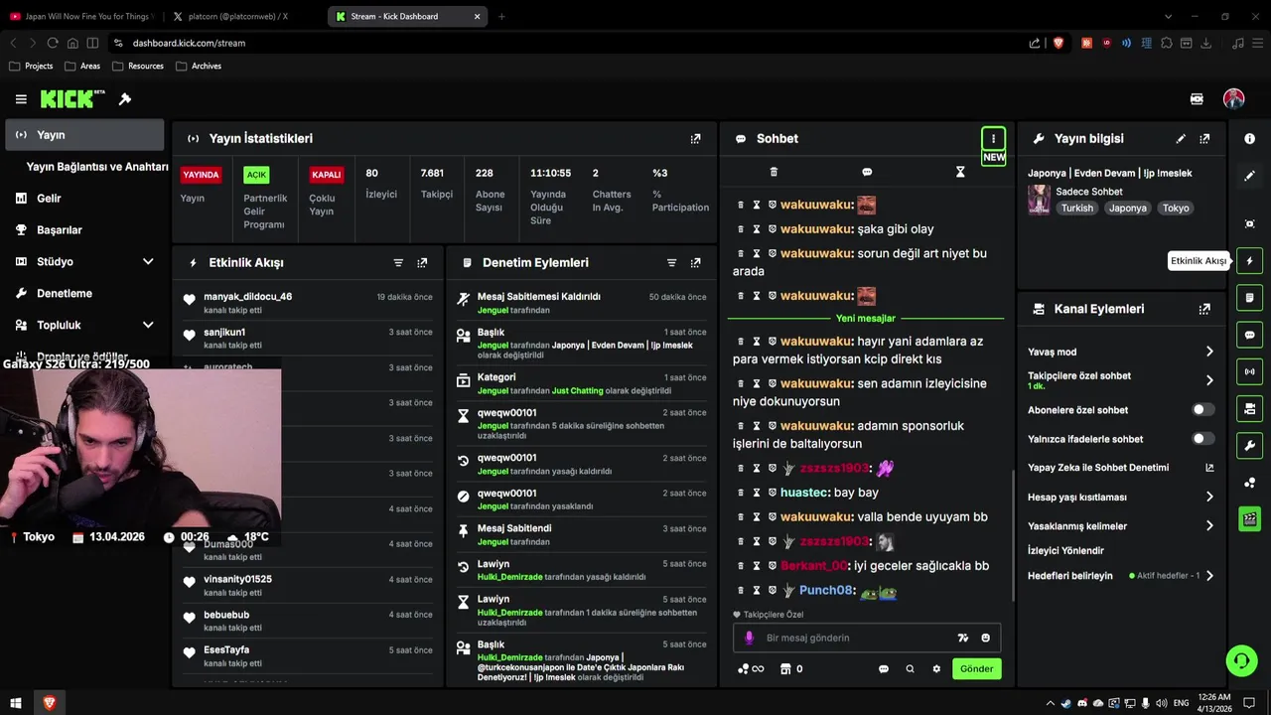Open the emoji picker in message box
The image size is (1271, 715).
point(986,638)
